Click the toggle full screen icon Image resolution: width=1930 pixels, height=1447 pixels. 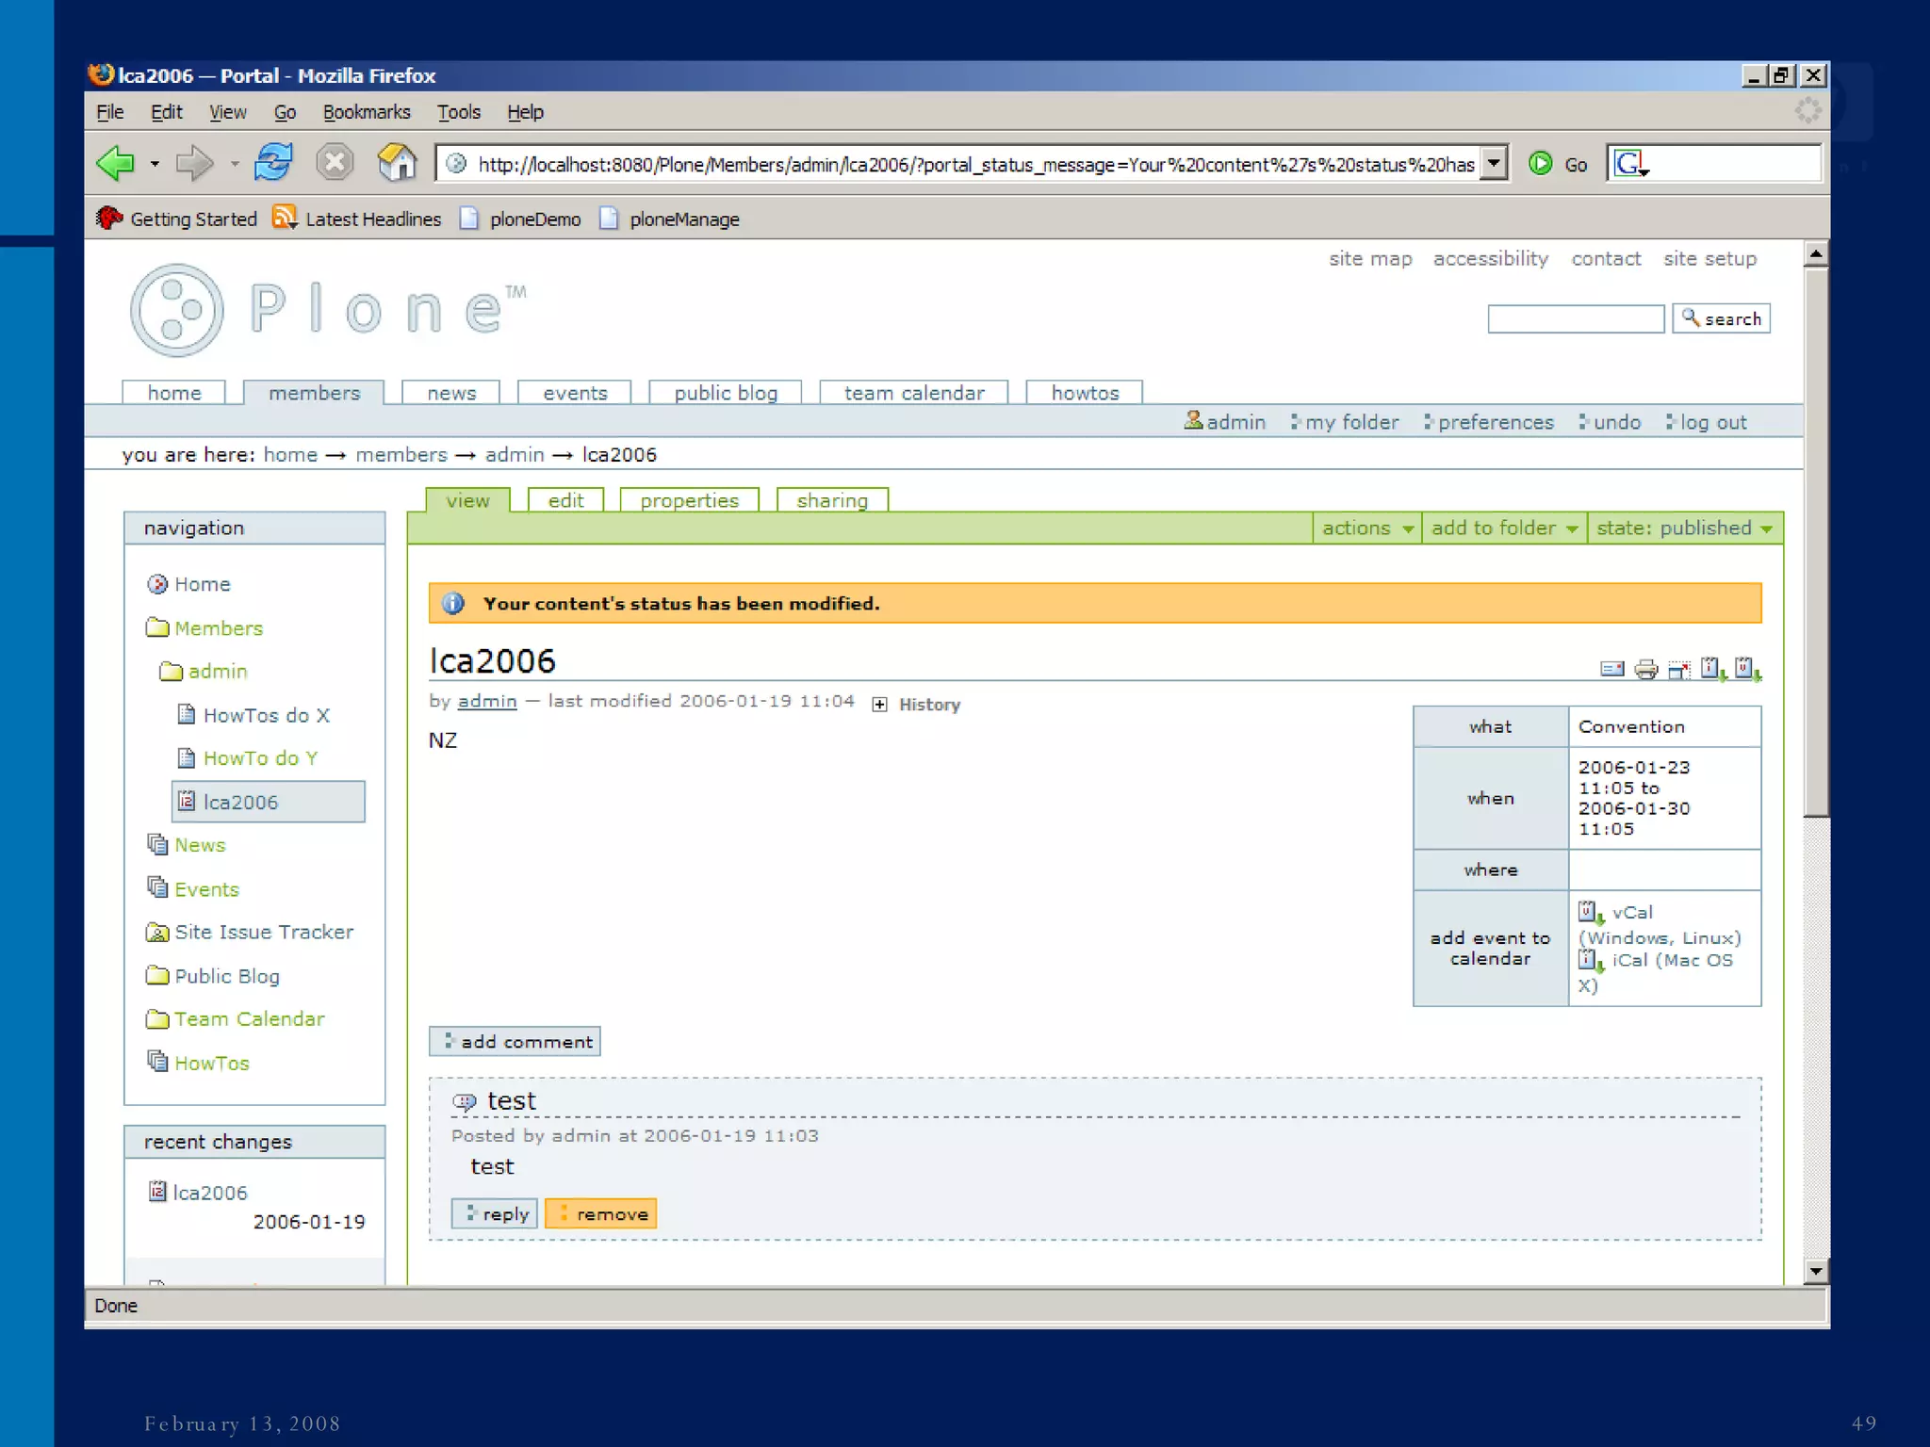coord(1678,669)
